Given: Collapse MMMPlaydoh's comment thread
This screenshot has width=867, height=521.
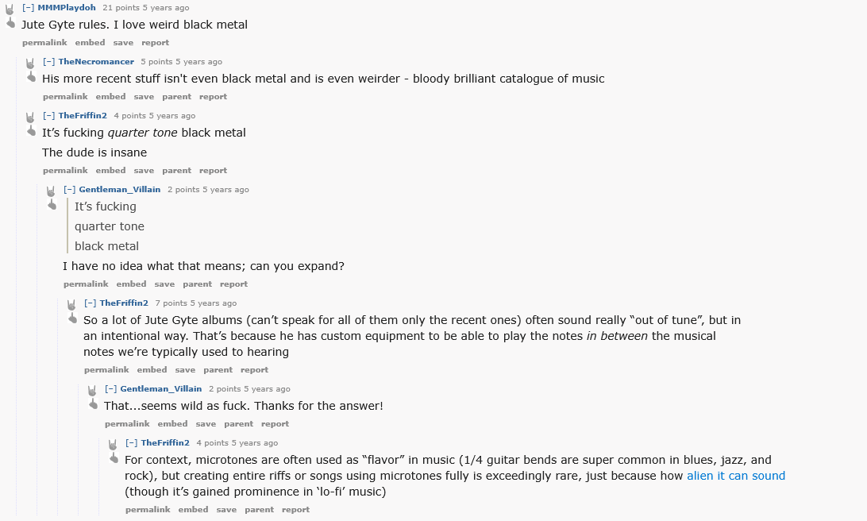Looking at the screenshot, I should click(x=29, y=8).
